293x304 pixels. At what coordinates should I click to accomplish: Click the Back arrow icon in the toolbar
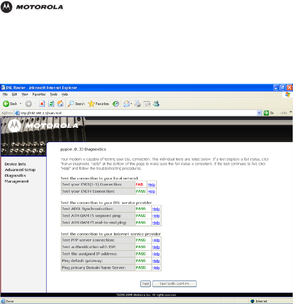pyautogui.click(x=6, y=104)
